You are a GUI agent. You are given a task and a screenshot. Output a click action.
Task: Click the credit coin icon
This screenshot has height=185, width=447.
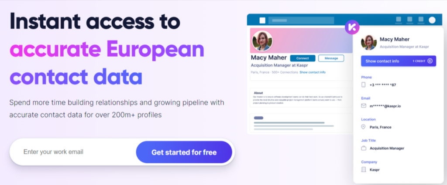pyautogui.click(x=430, y=61)
